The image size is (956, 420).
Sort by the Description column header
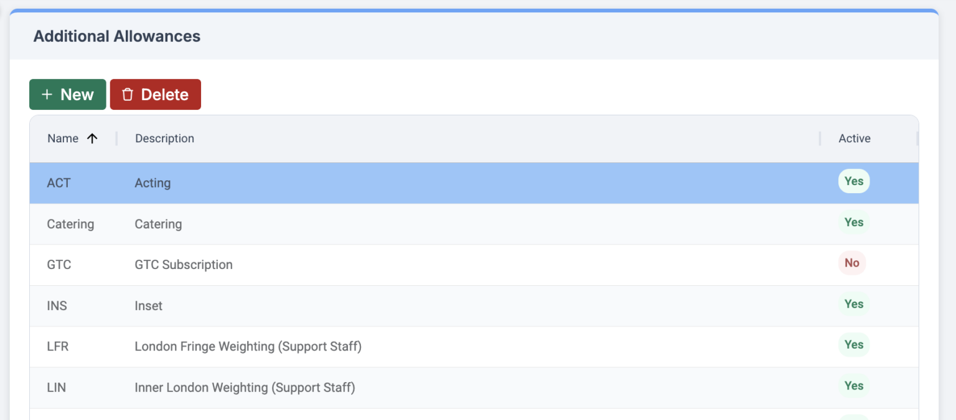pyautogui.click(x=164, y=139)
